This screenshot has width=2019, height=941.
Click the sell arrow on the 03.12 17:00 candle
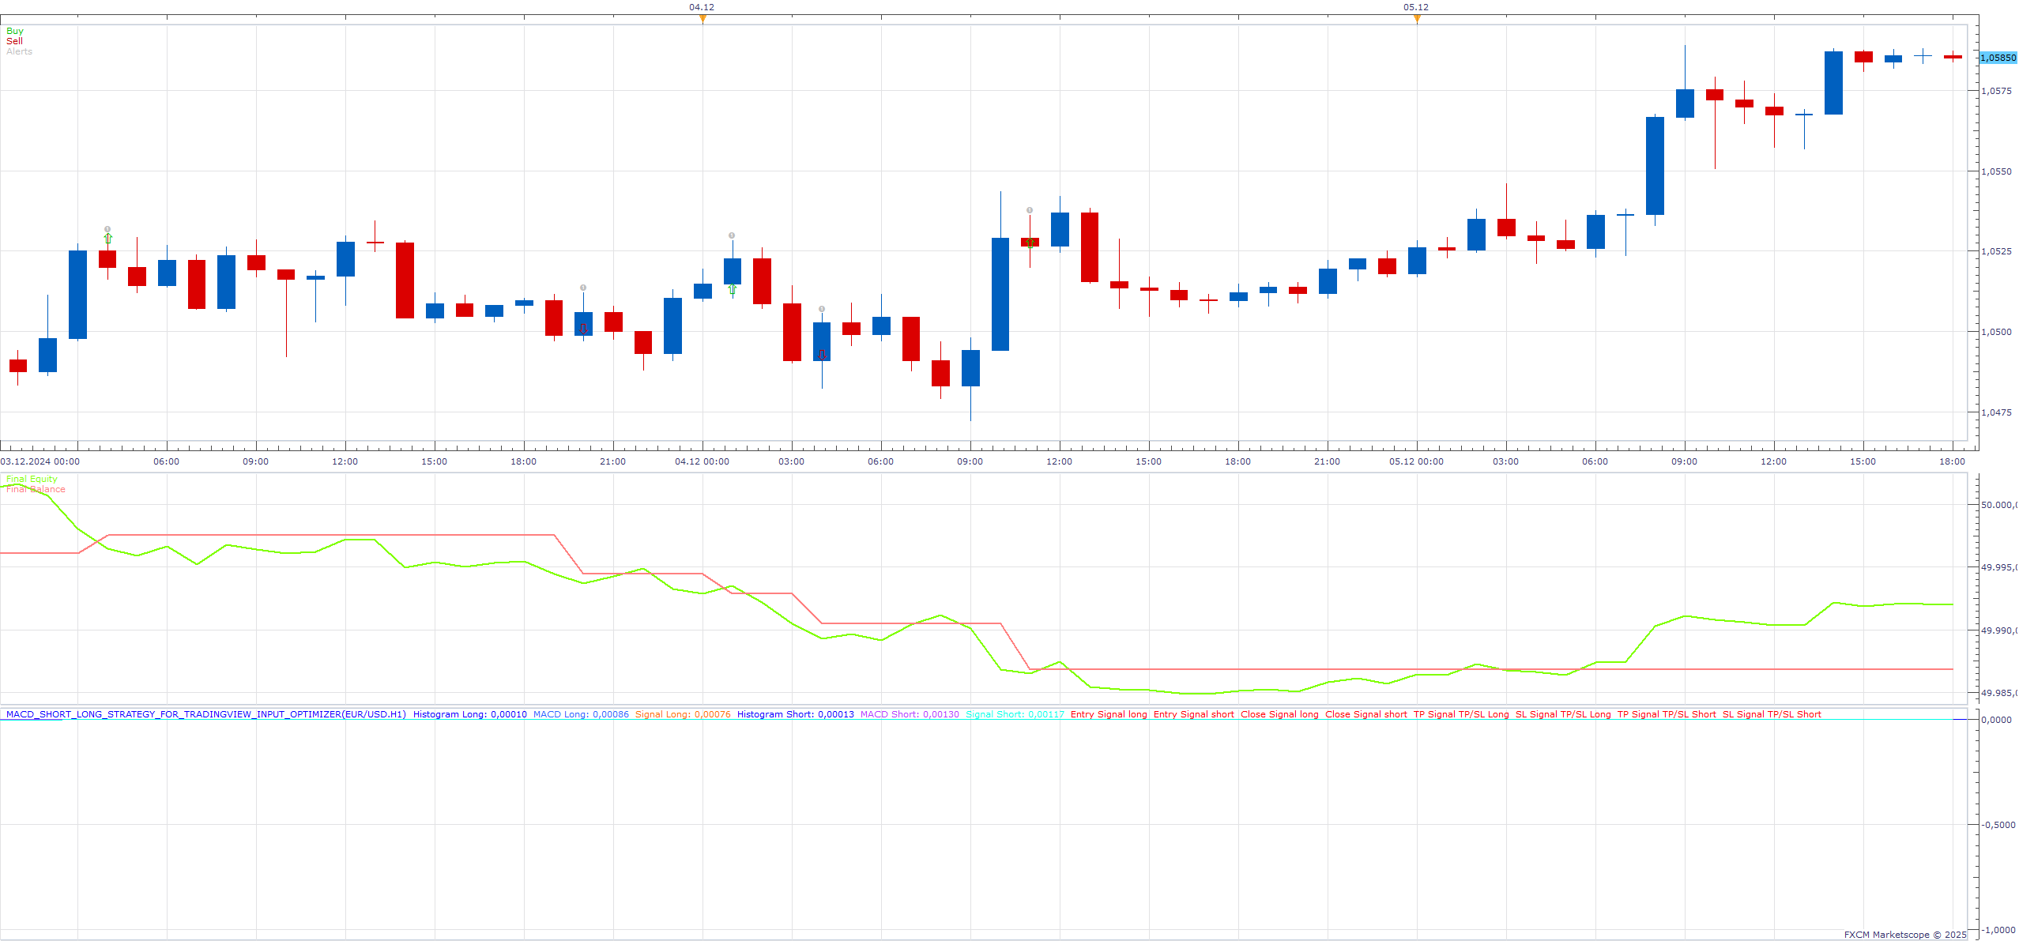tap(583, 329)
